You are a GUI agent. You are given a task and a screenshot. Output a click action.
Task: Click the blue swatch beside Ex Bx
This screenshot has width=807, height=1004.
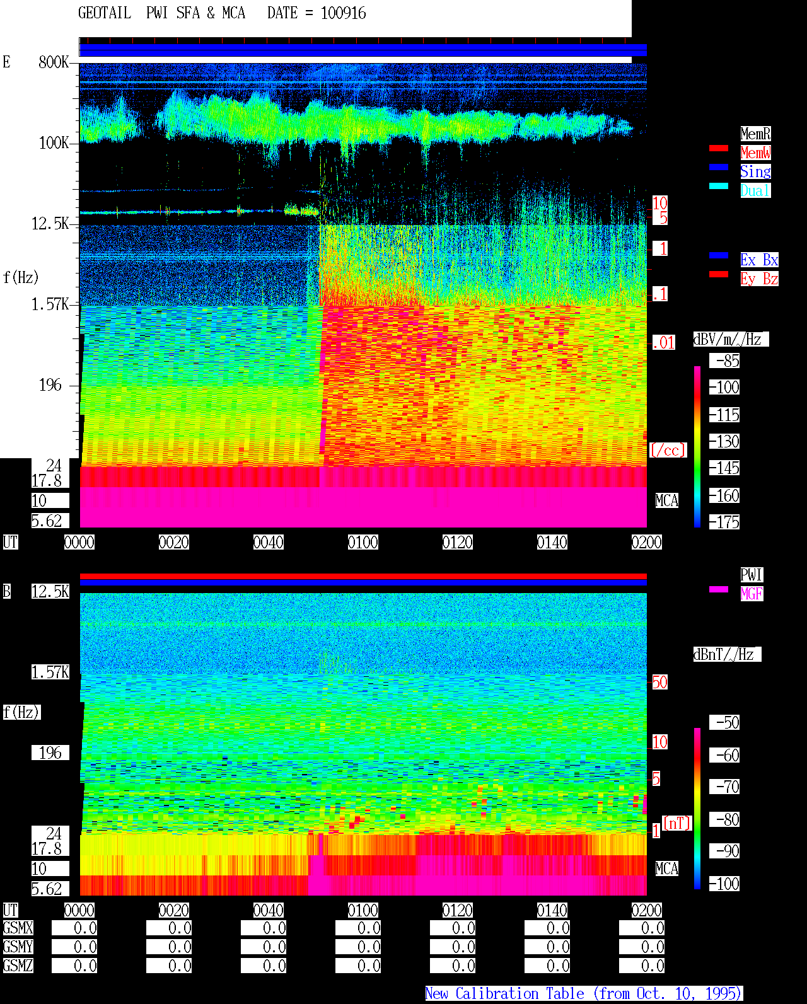[719, 255]
